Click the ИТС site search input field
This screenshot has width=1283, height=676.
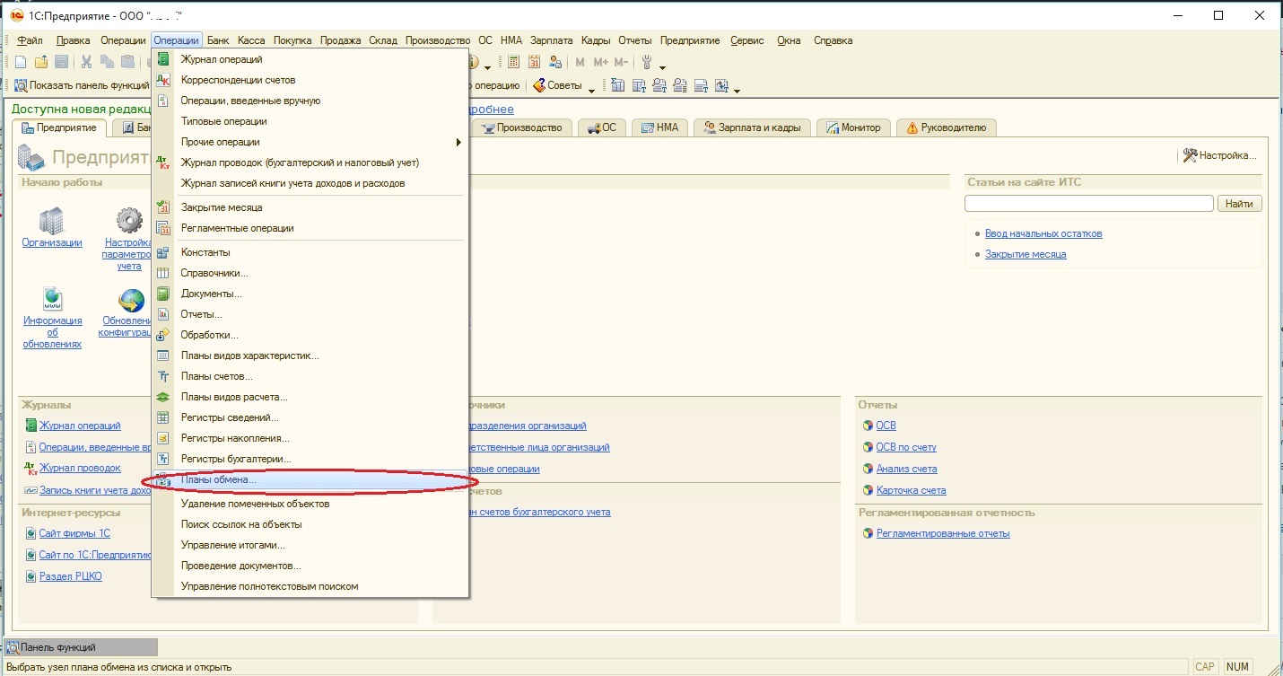pos(1088,204)
